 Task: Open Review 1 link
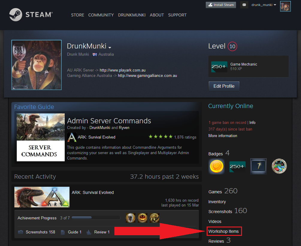102,232
